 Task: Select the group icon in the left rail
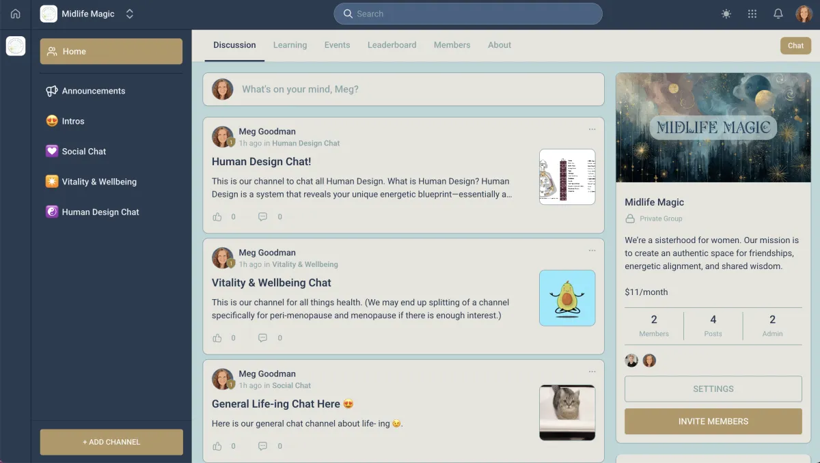click(16, 46)
